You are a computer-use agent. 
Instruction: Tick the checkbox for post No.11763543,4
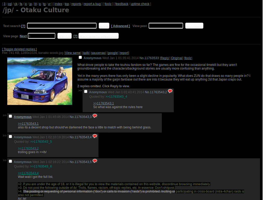pyautogui.click(x=10, y=136)
